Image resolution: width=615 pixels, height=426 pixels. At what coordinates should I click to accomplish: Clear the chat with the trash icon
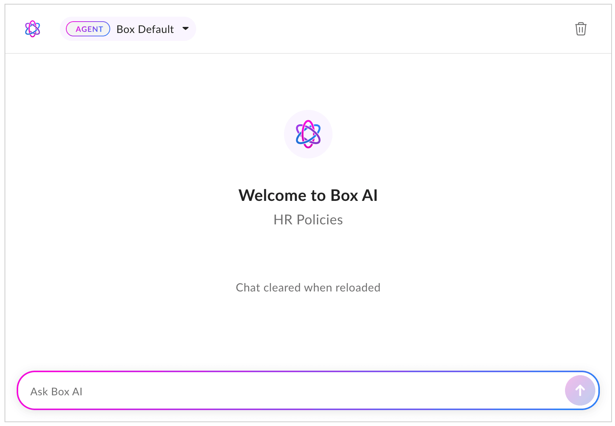tap(581, 29)
